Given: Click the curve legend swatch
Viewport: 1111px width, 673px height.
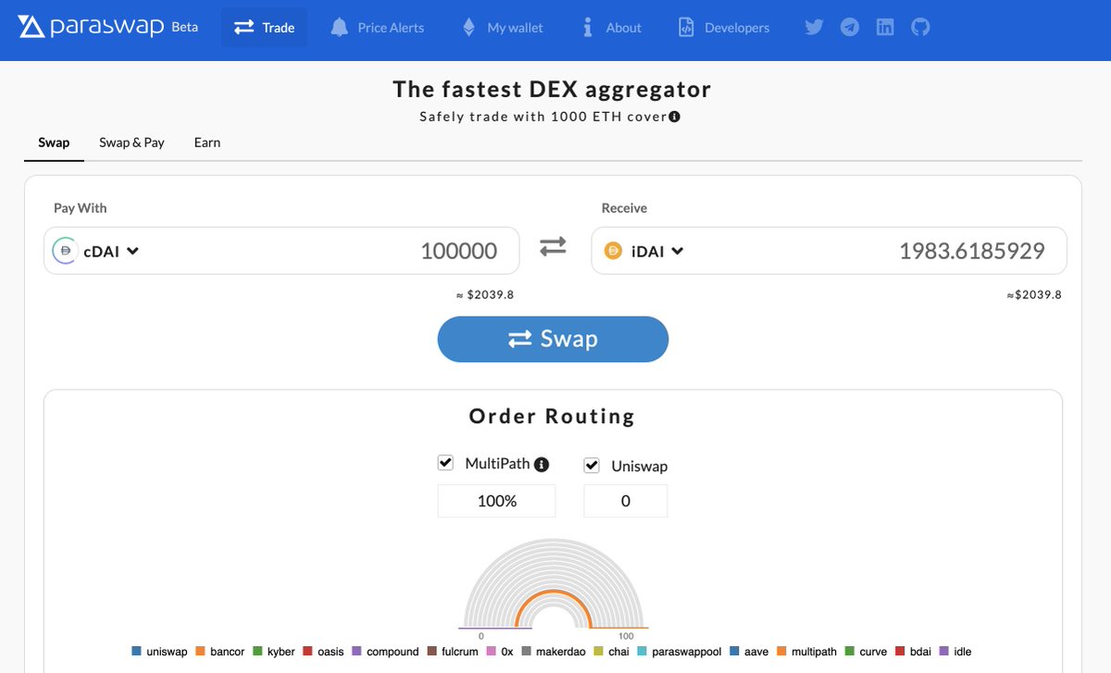Looking at the screenshot, I should pos(850,652).
